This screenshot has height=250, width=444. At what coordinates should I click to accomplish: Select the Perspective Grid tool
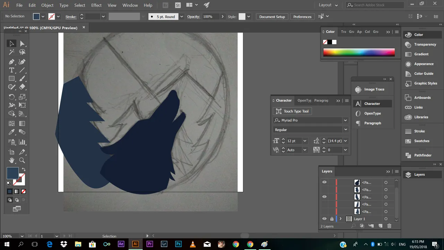pos(22,114)
